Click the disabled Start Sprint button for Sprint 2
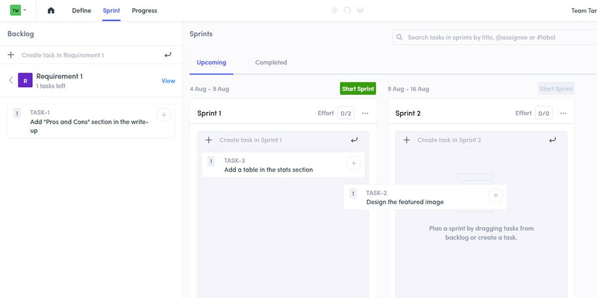 click(x=556, y=88)
